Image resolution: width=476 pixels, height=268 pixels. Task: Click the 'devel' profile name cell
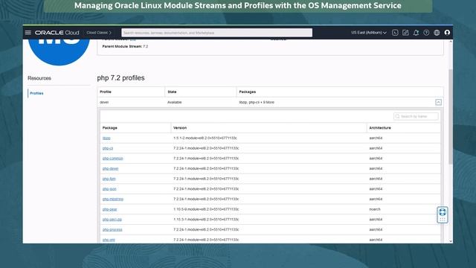tap(104, 103)
